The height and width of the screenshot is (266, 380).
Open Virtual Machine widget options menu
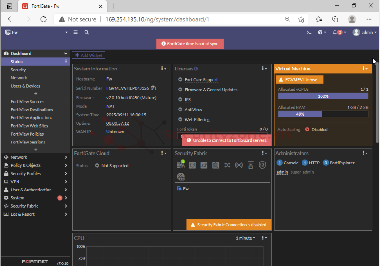coord(365,69)
